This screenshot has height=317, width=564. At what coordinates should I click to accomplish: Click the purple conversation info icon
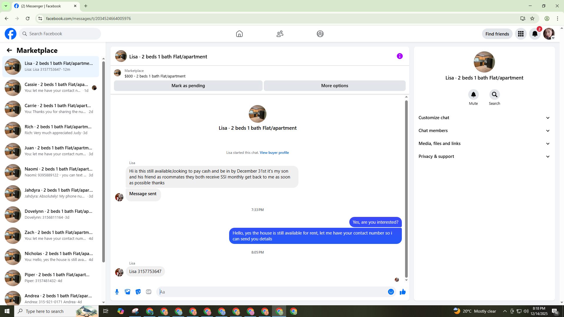pyautogui.click(x=399, y=56)
